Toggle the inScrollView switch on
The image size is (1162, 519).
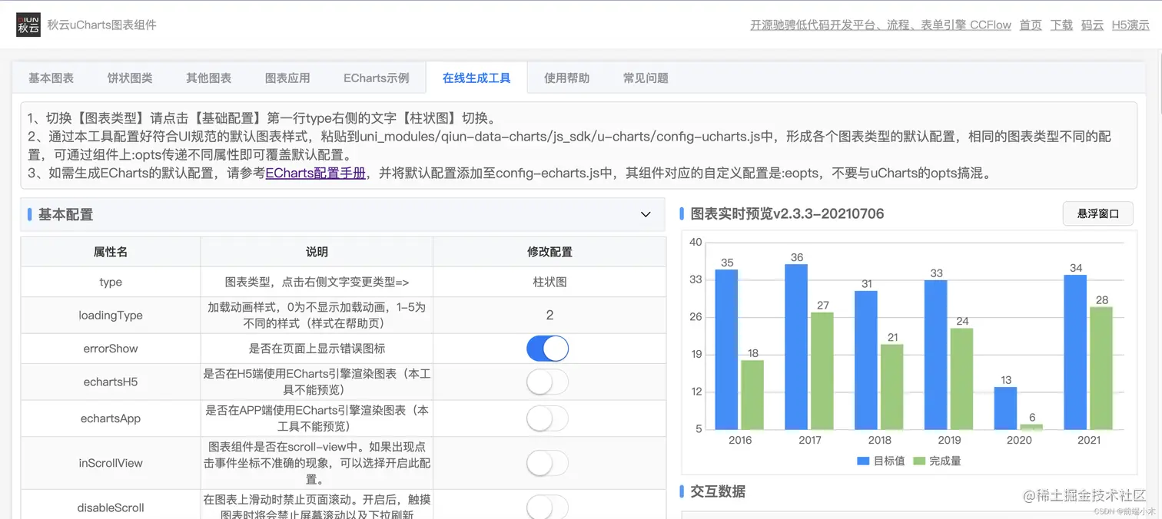pyautogui.click(x=547, y=463)
